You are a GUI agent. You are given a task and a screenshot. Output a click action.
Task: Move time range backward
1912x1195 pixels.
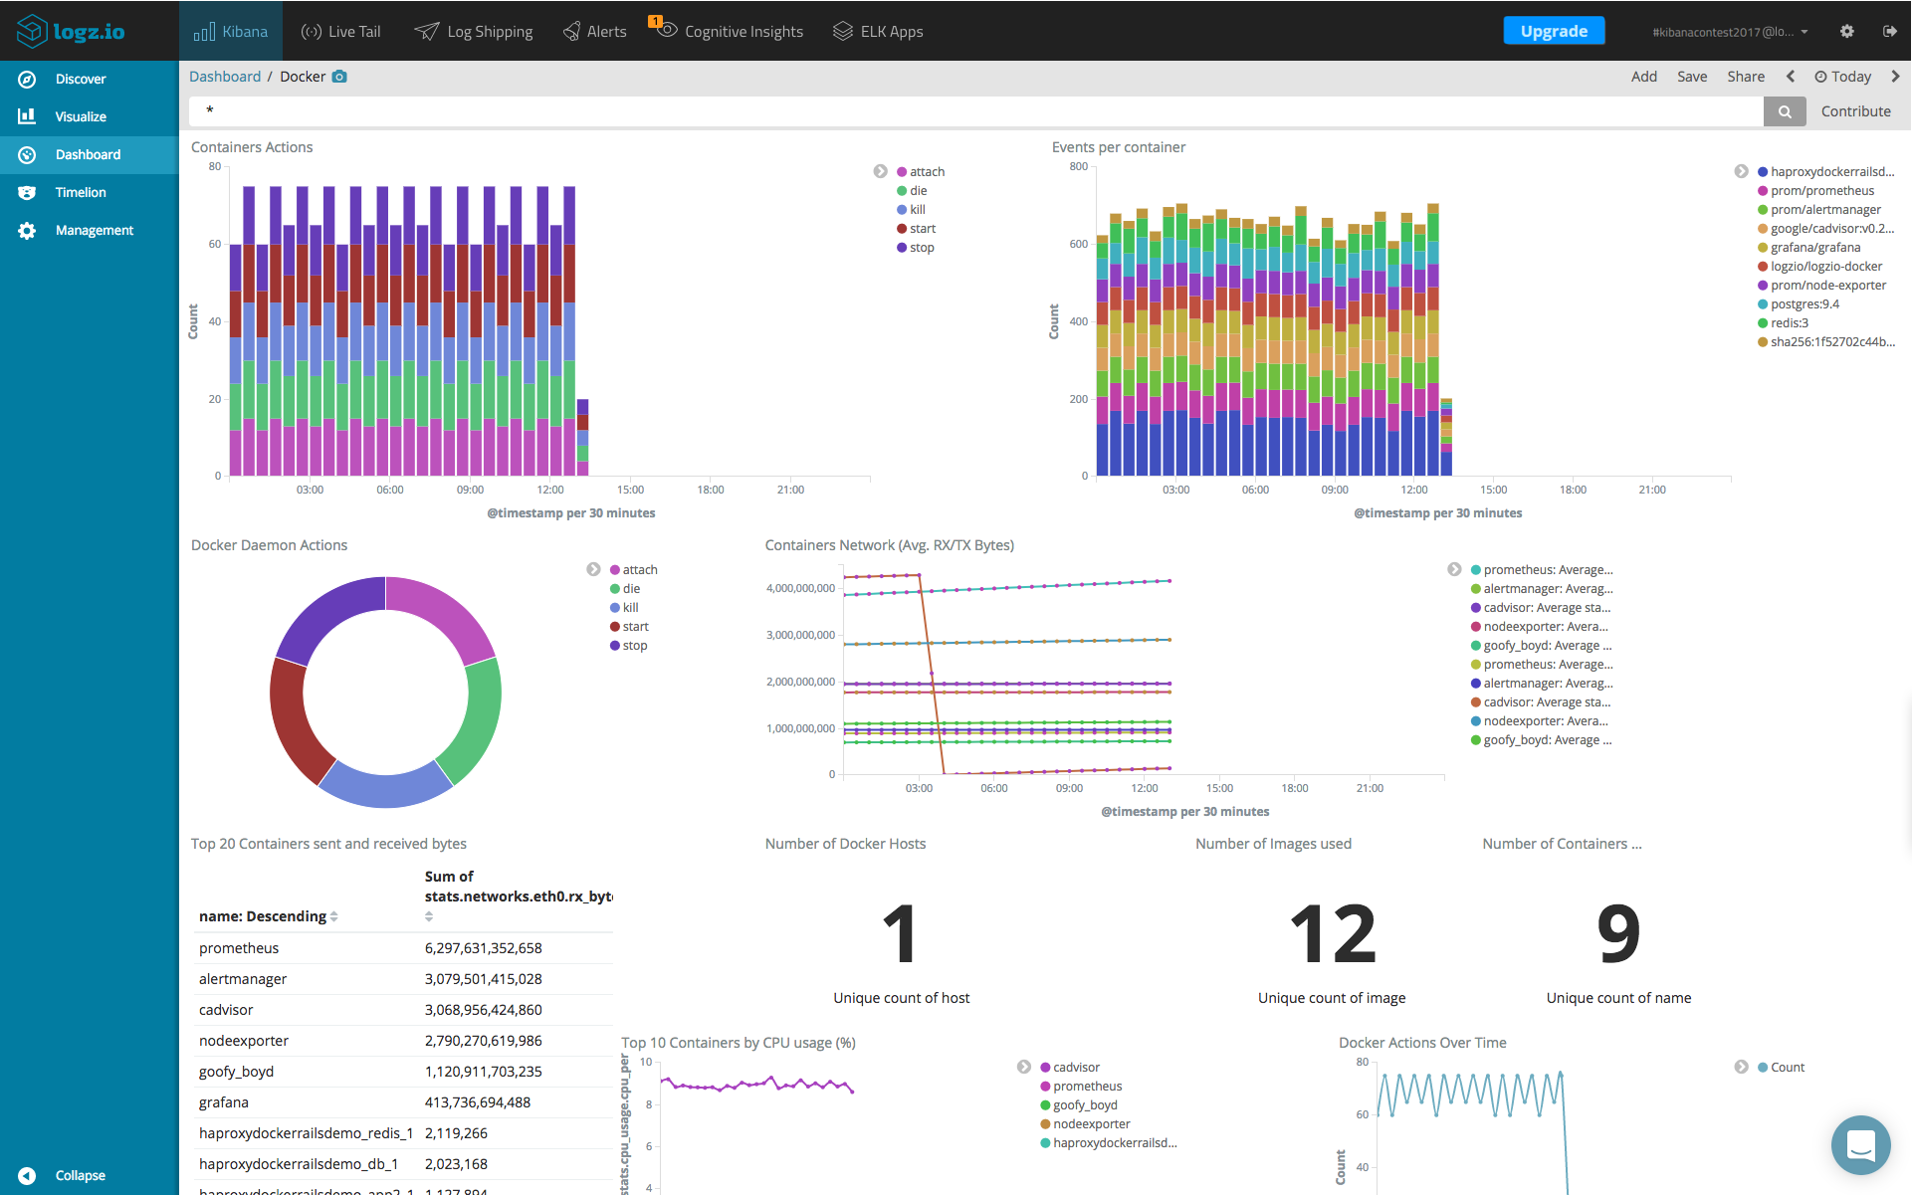click(1791, 77)
